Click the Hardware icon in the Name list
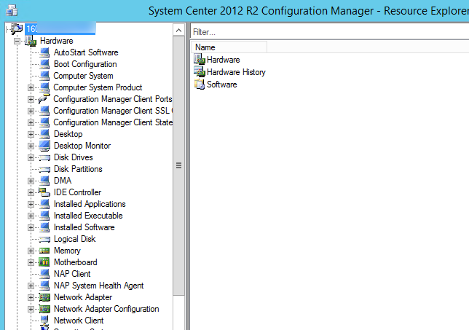The image size is (469, 330). pyautogui.click(x=200, y=59)
